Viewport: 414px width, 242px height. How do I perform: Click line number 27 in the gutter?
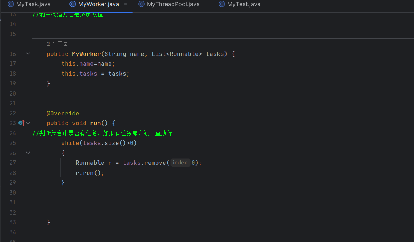[13, 163]
